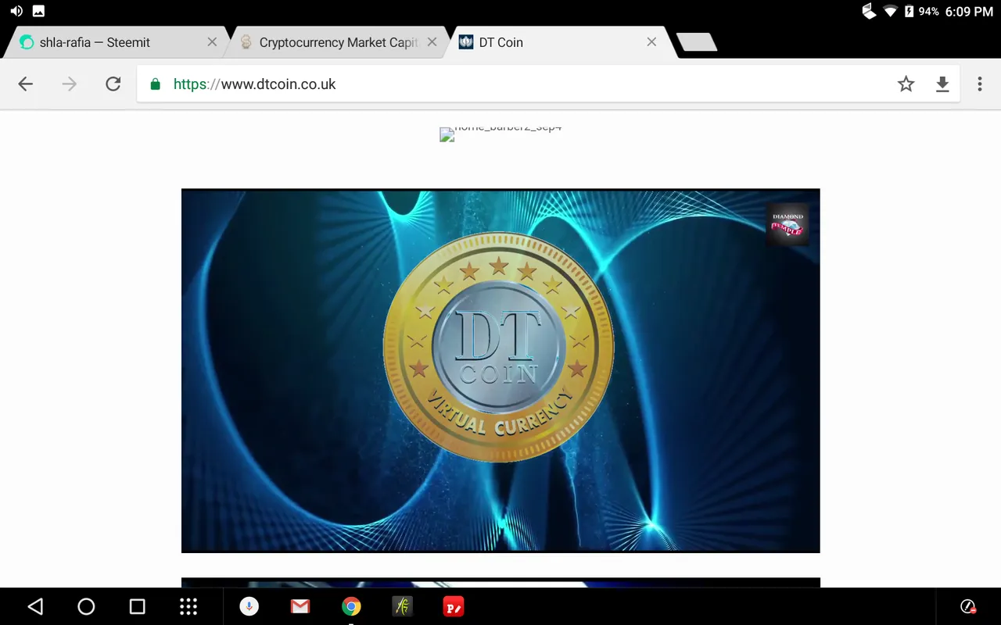Viewport: 1001px width, 625px height.
Task: Tap the Android back navigation button
Action: pos(35,606)
